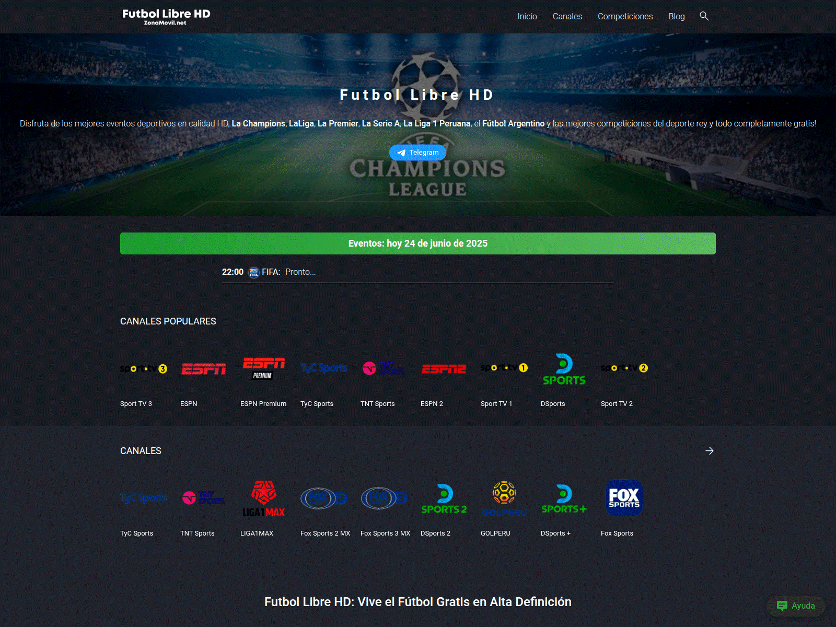This screenshot has width=836, height=627.
Task: Click the ESPN 2 channel logo
Action: (x=444, y=368)
